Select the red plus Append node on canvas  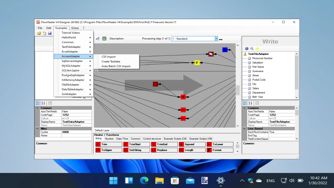(x=183, y=97)
